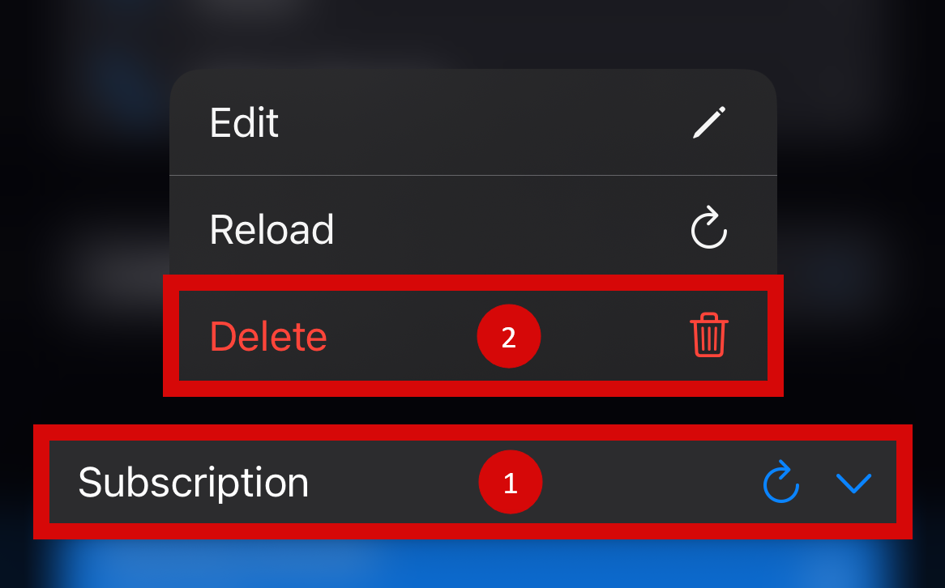Click the red "Delete" text label

(268, 336)
